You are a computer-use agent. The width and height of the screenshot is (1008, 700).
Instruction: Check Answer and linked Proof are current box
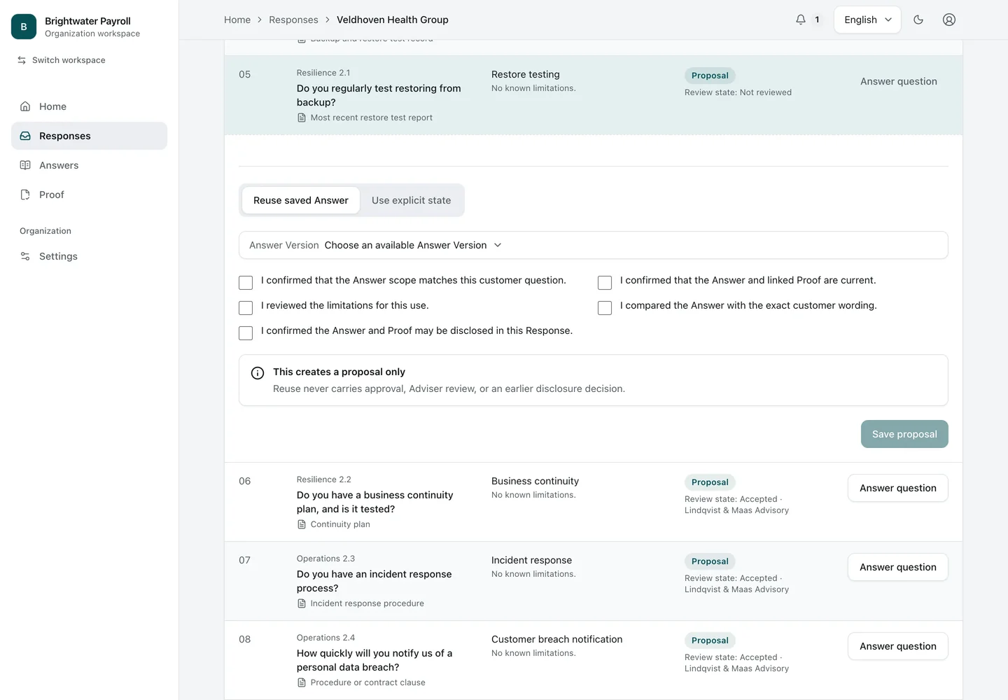(605, 283)
